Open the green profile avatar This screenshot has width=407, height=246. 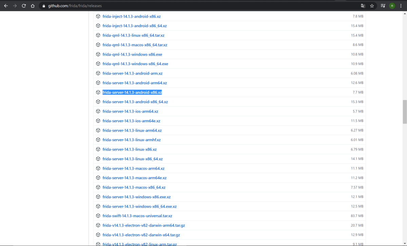point(392,6)
